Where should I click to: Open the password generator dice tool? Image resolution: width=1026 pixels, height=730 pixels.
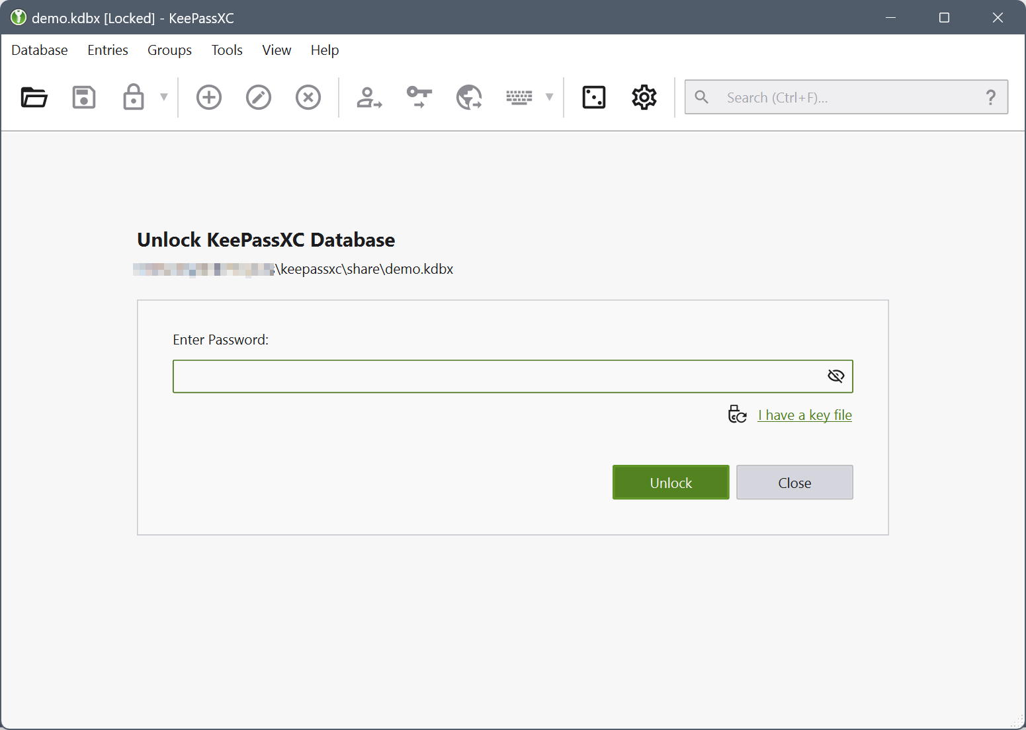pyautogui.click(x=593, y=97)
